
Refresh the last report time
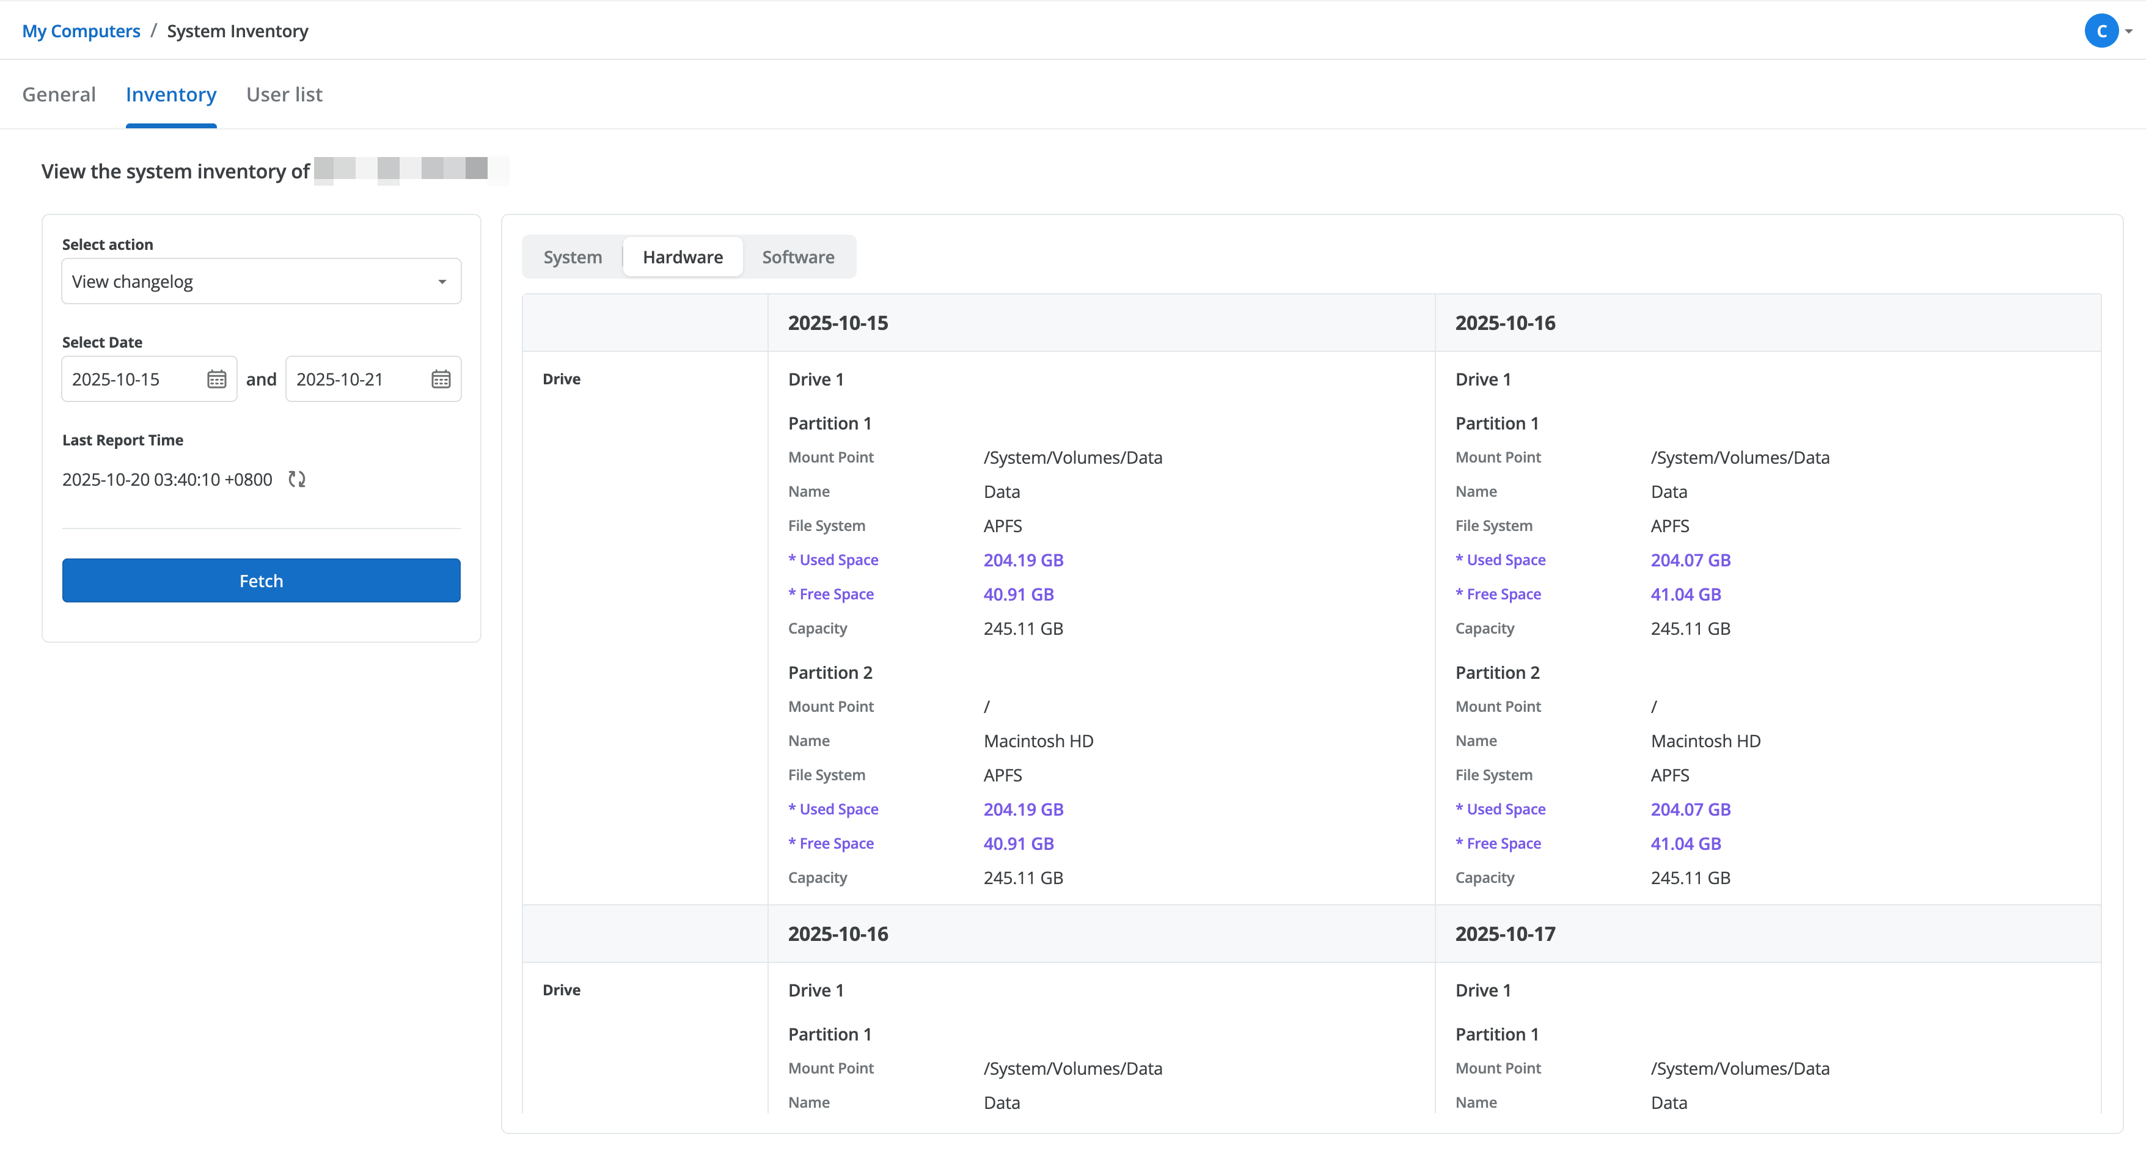pos(296,479)
